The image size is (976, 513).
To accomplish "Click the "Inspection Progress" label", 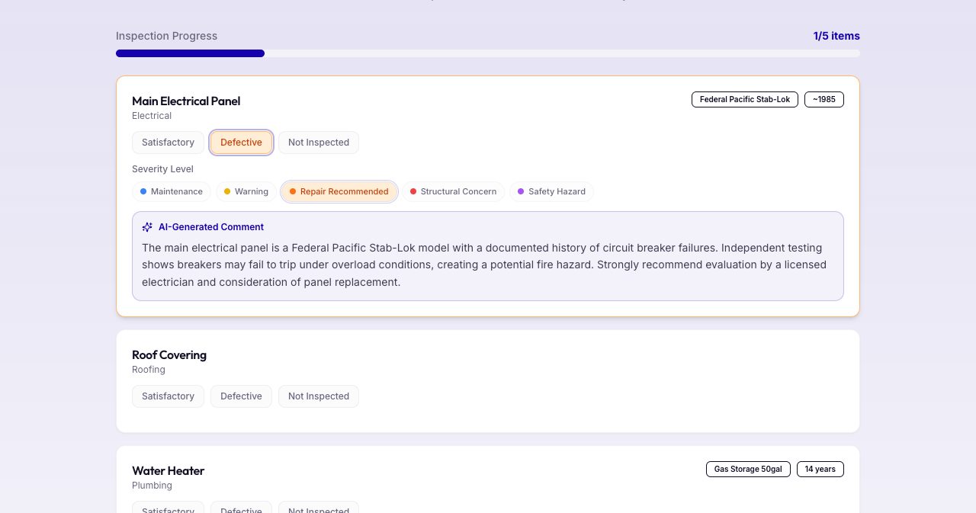I will tap(166, 36).
